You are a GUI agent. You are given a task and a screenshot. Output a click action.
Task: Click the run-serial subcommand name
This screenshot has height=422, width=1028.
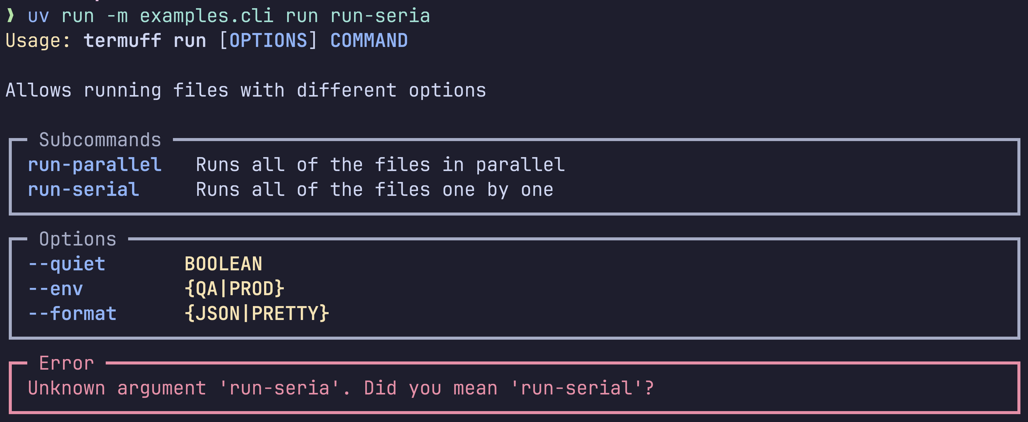[83, 190]
